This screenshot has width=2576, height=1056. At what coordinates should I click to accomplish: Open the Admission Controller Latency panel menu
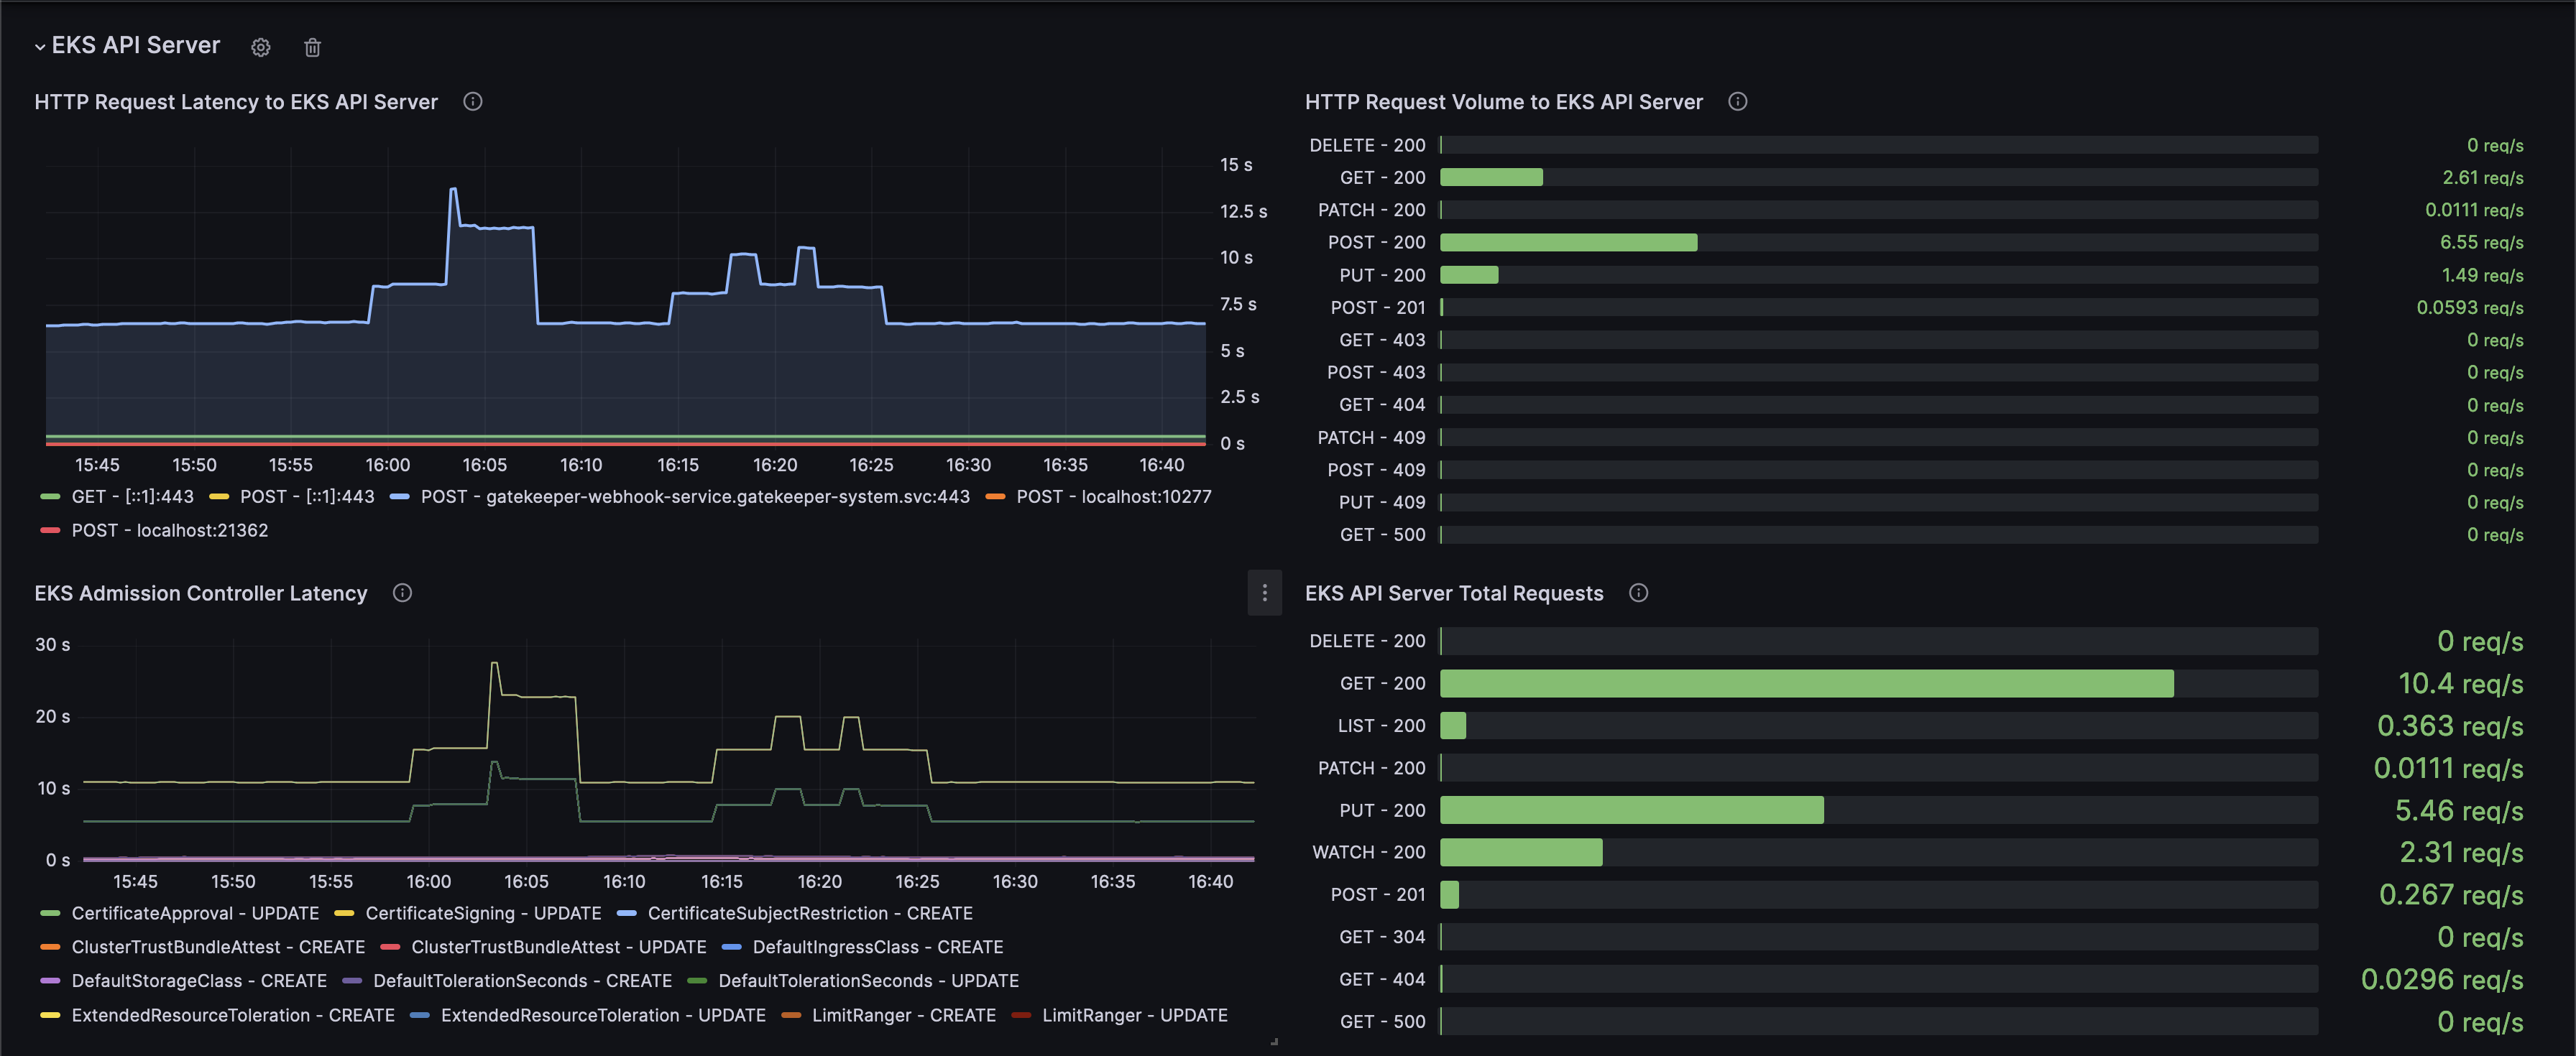(x=1264, y=593)
